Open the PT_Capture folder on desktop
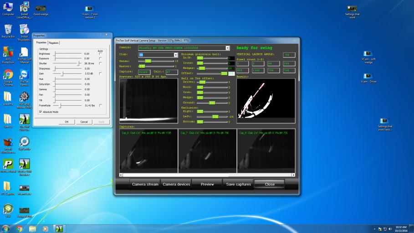The image size is (414, 233). point(8,188)
